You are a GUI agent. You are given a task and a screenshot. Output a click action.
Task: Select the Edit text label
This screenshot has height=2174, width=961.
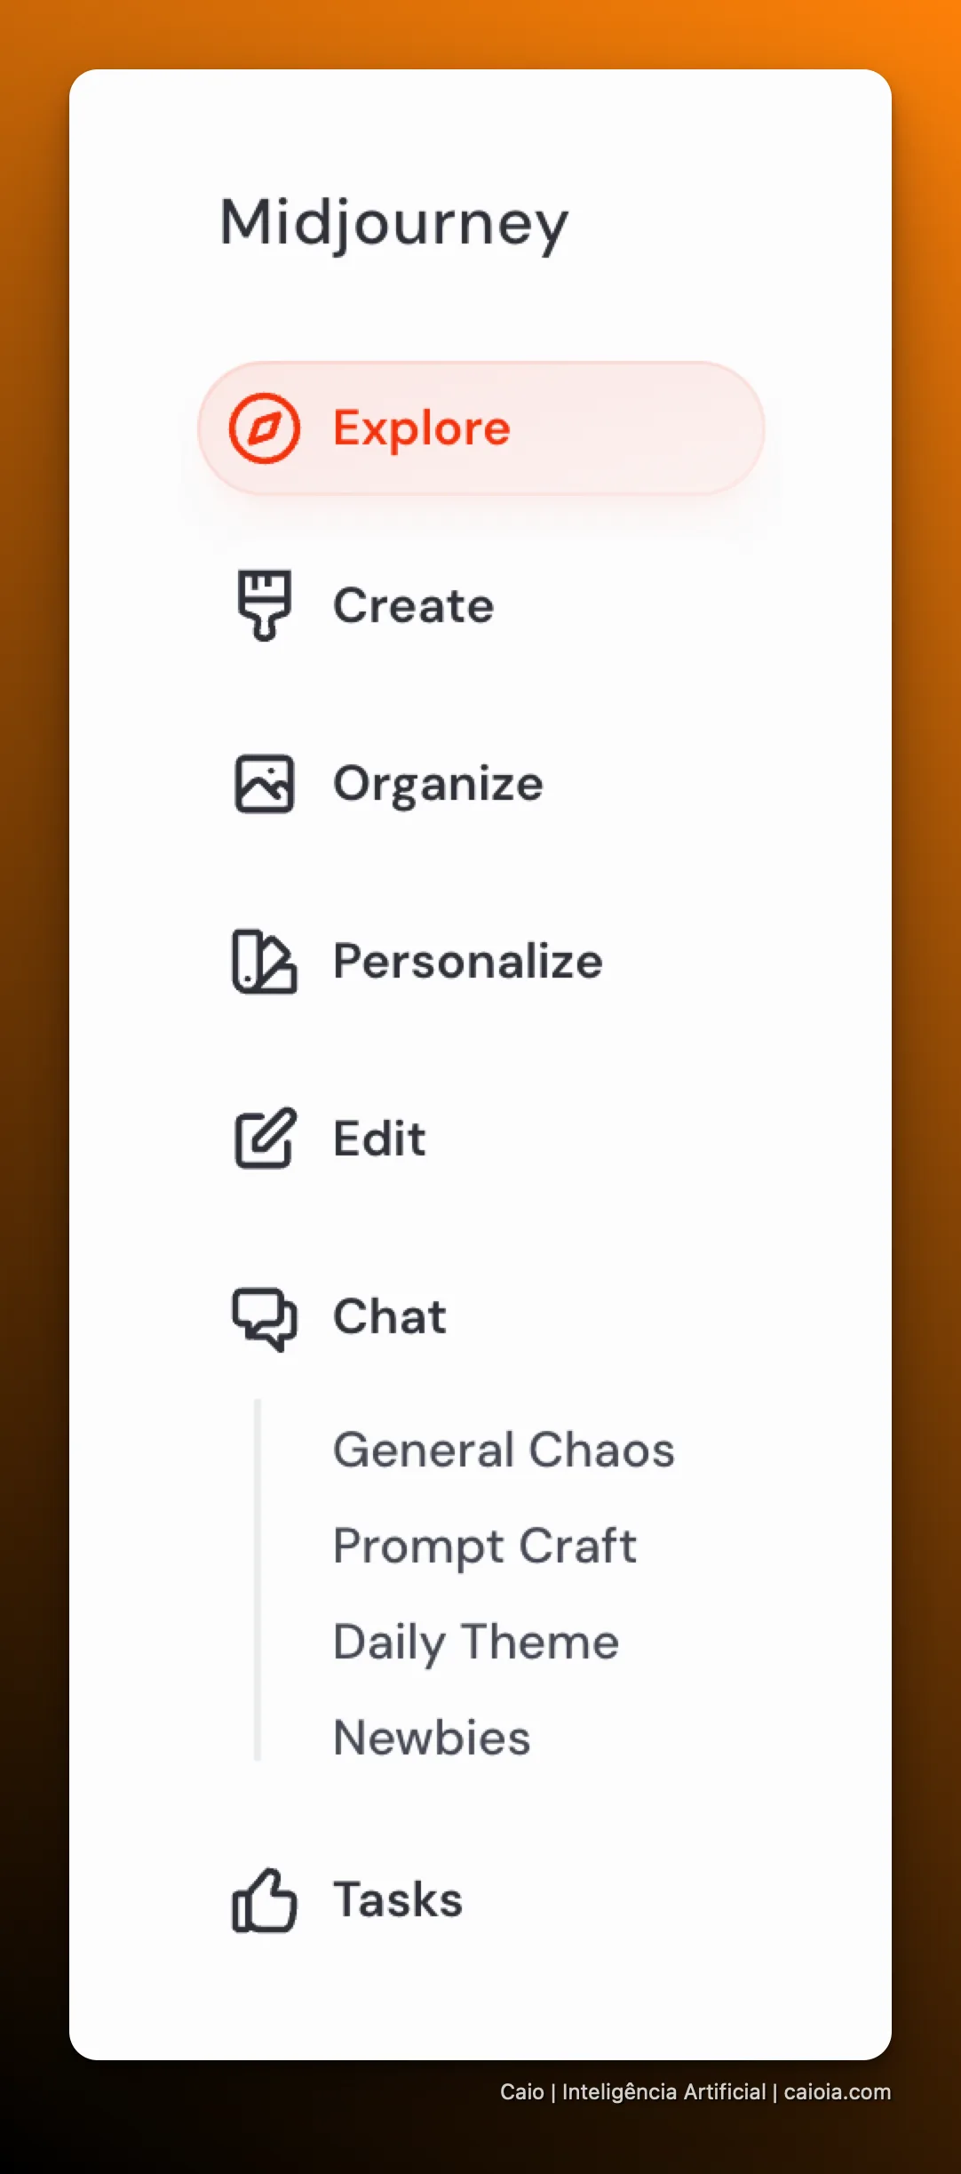[x=379, y=1139]
